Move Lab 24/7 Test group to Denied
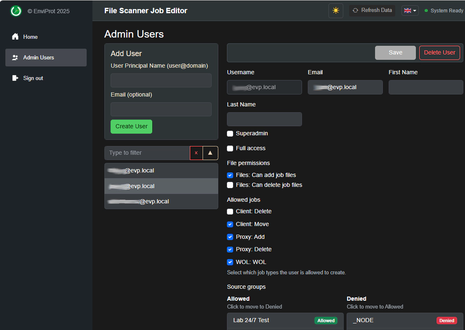The width and height of the screenshot is (465, 330). click(285, 321)
